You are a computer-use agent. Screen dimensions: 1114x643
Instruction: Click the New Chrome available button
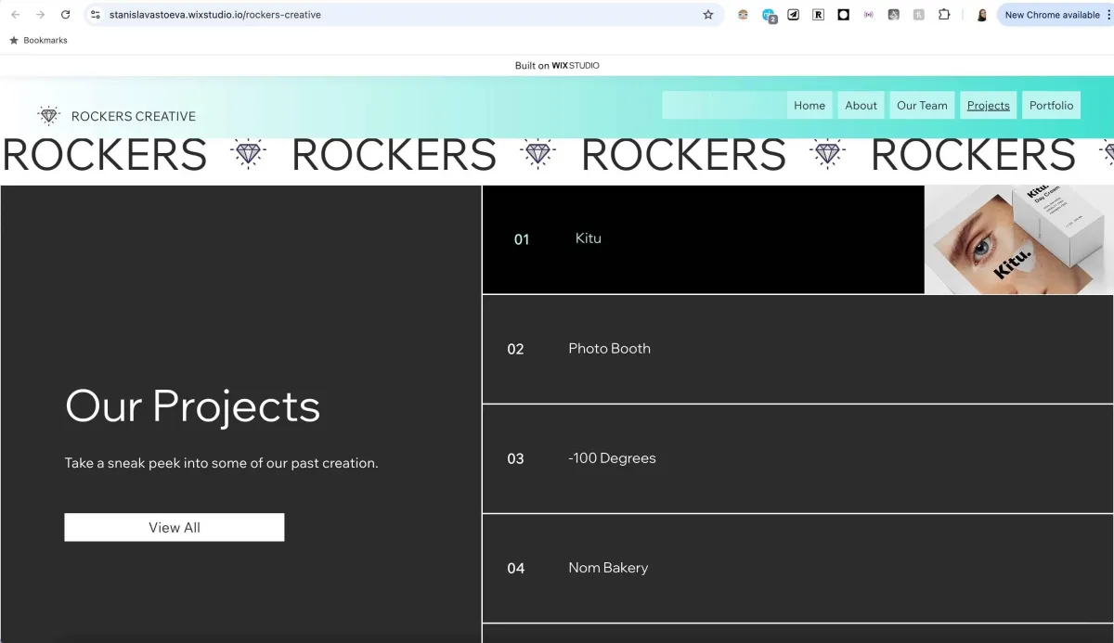point(1052,15)
